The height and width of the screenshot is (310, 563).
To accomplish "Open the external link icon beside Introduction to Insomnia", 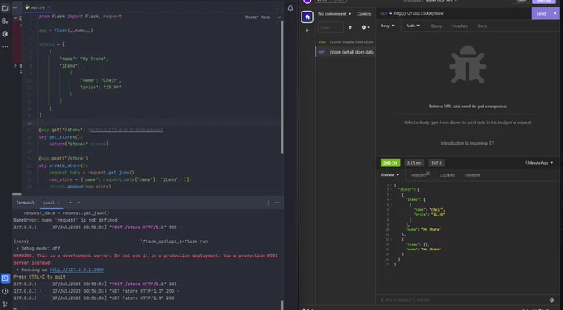I will click(492, 143).
